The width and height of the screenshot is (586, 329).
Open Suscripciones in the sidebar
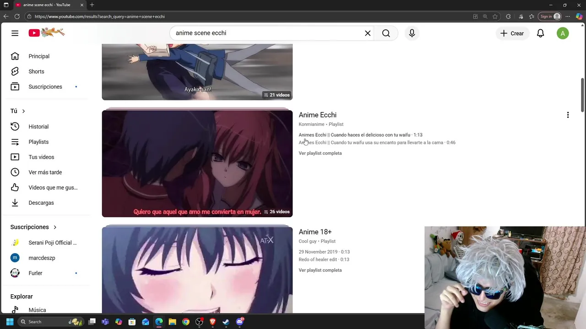tap(46, 87)
